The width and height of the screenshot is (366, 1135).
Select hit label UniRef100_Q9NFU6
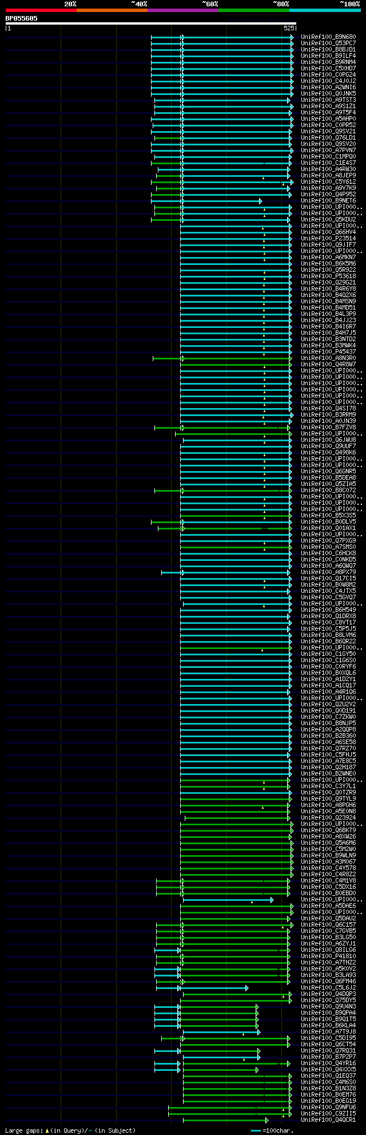click(328, 1107)
